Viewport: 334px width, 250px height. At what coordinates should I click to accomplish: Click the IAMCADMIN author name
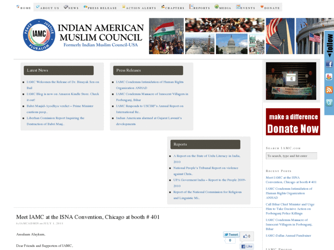coord(29,223)
